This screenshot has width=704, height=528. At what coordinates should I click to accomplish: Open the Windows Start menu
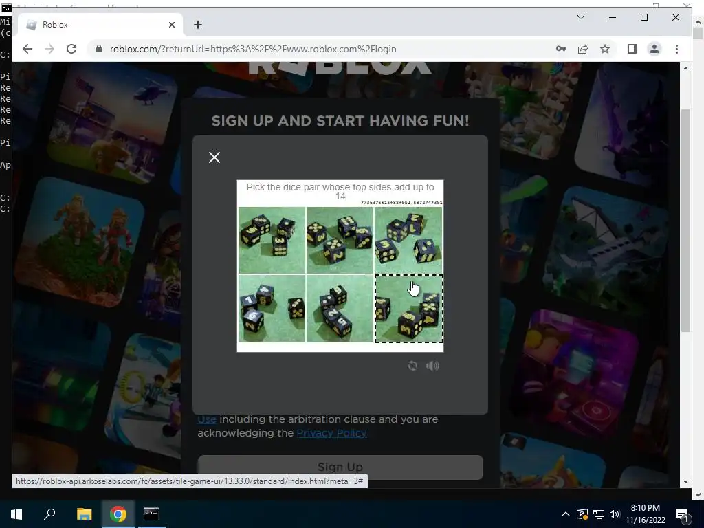[16, 514]
